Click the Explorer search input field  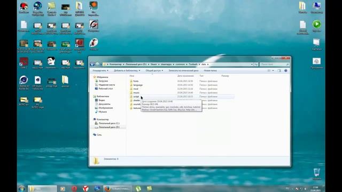coord(274,65)
